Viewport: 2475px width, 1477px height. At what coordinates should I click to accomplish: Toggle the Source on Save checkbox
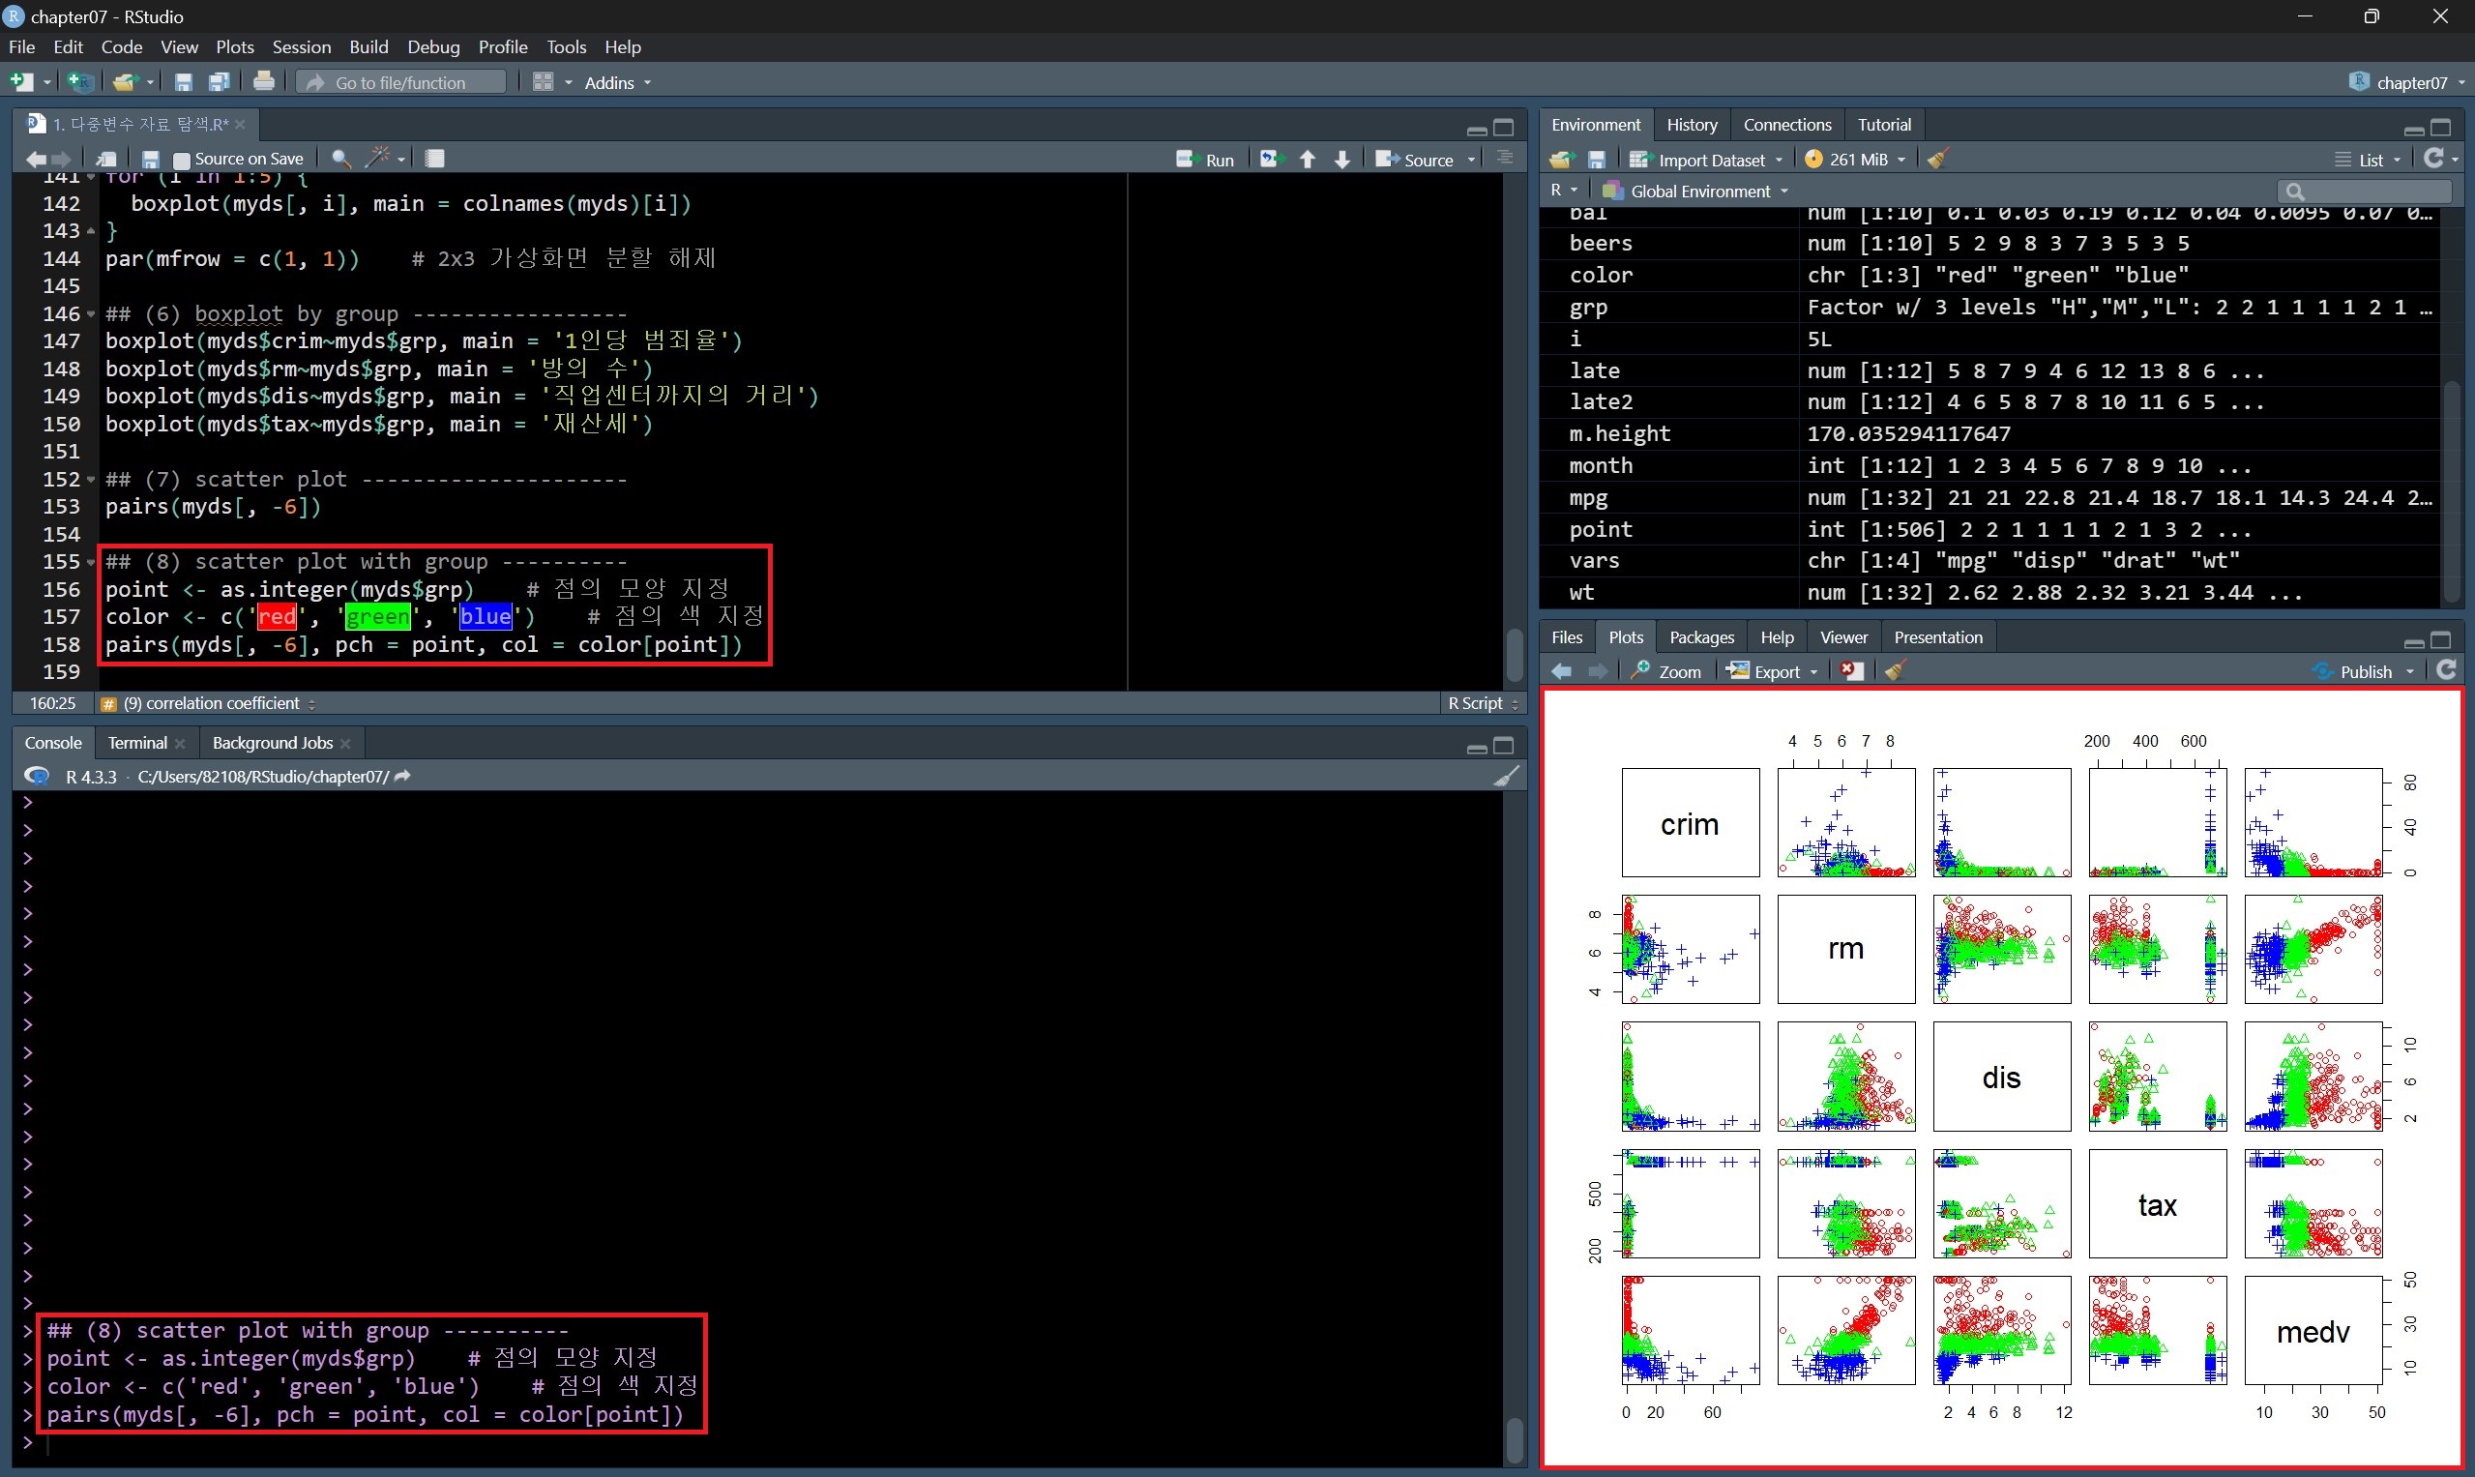click(x=181, y=160)
